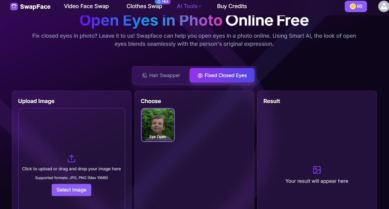Click the eye icon in Fixed Closed Eyes
Screen dimensions: 389x209
click(200, 75)
